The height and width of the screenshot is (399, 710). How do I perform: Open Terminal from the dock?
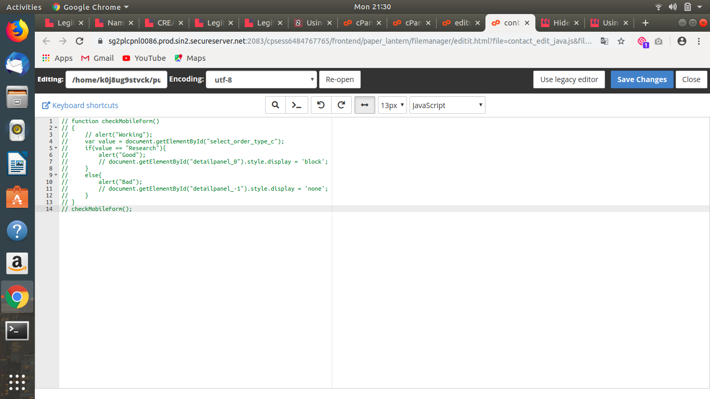click(x=17, y=330)
